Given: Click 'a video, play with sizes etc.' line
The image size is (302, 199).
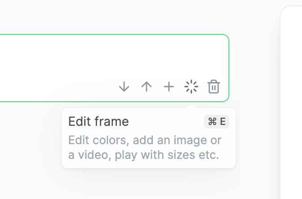Looking at the screenshot, I should point(143,155).
